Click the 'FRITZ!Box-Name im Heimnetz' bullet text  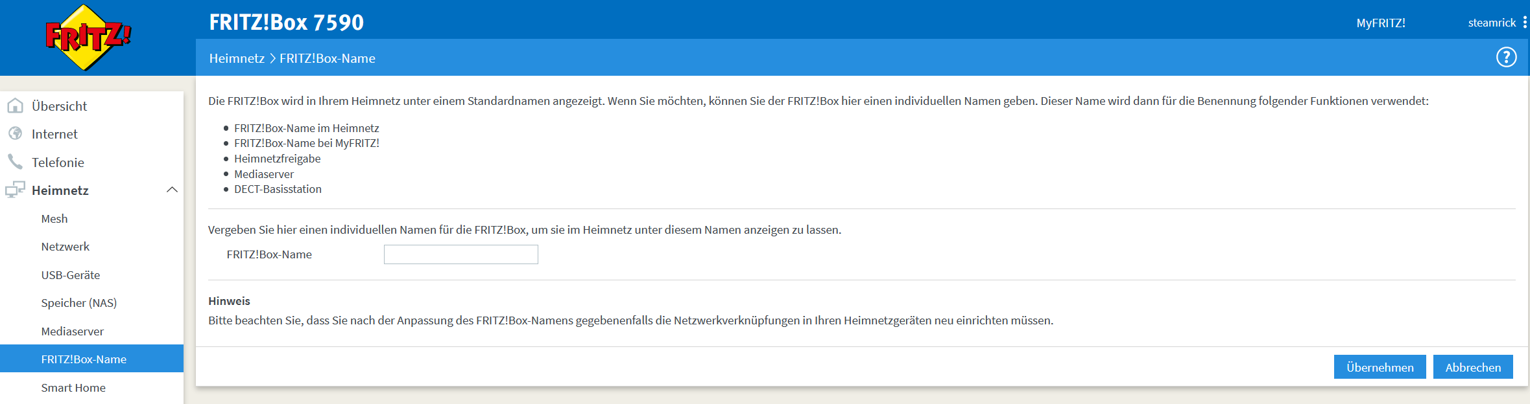pos(307,128)
